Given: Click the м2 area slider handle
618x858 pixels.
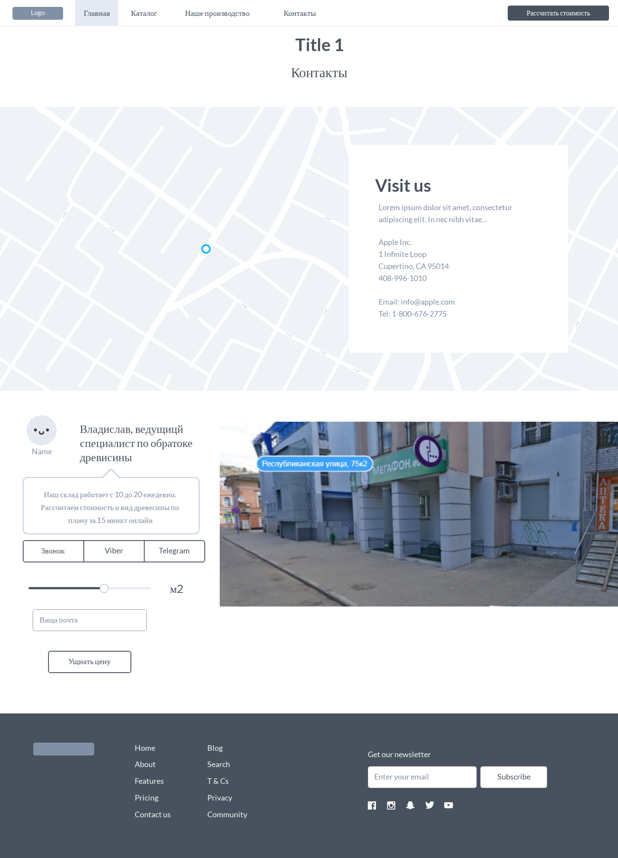Looking at the screenshot, I should tap(104, 588).
